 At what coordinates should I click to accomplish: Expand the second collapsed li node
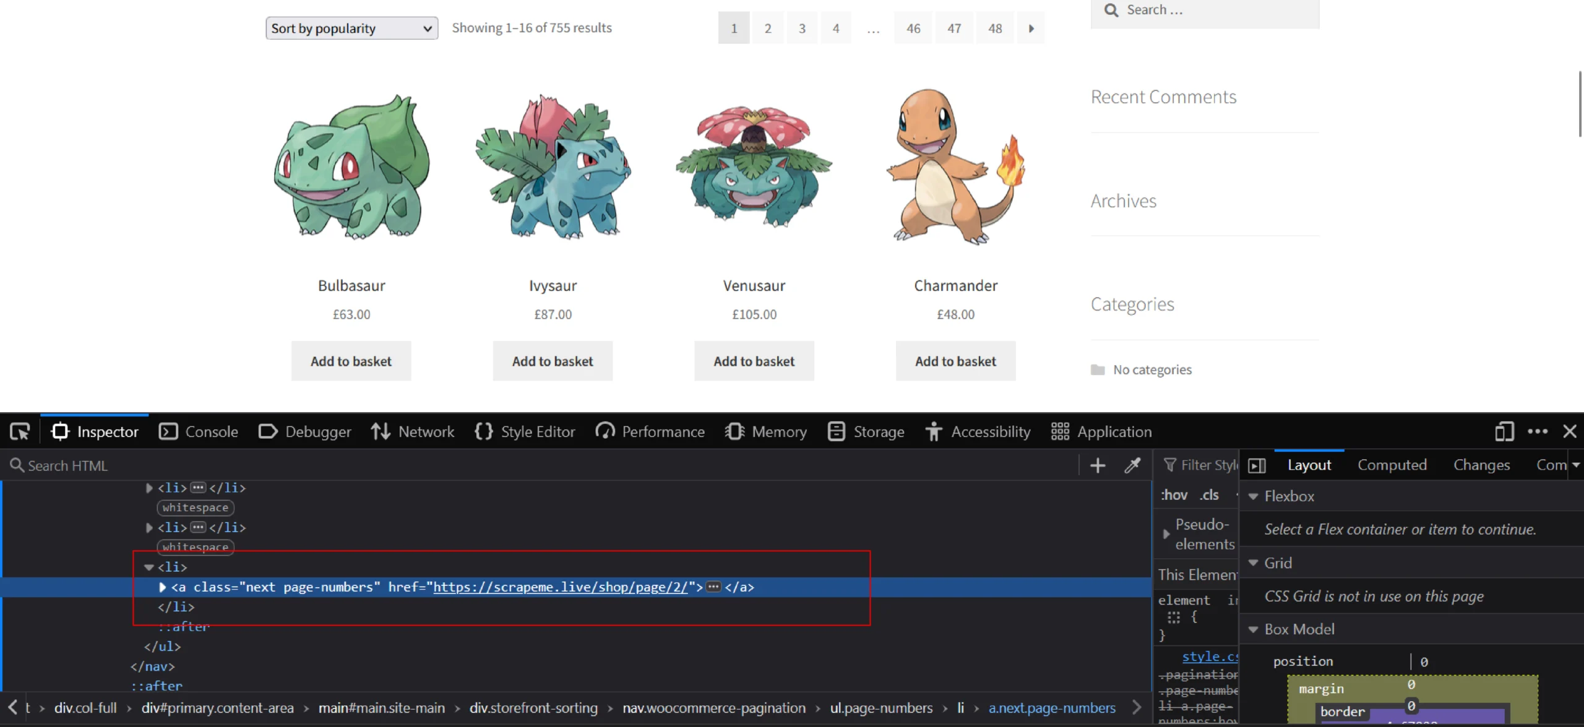[x=148, y=528]
